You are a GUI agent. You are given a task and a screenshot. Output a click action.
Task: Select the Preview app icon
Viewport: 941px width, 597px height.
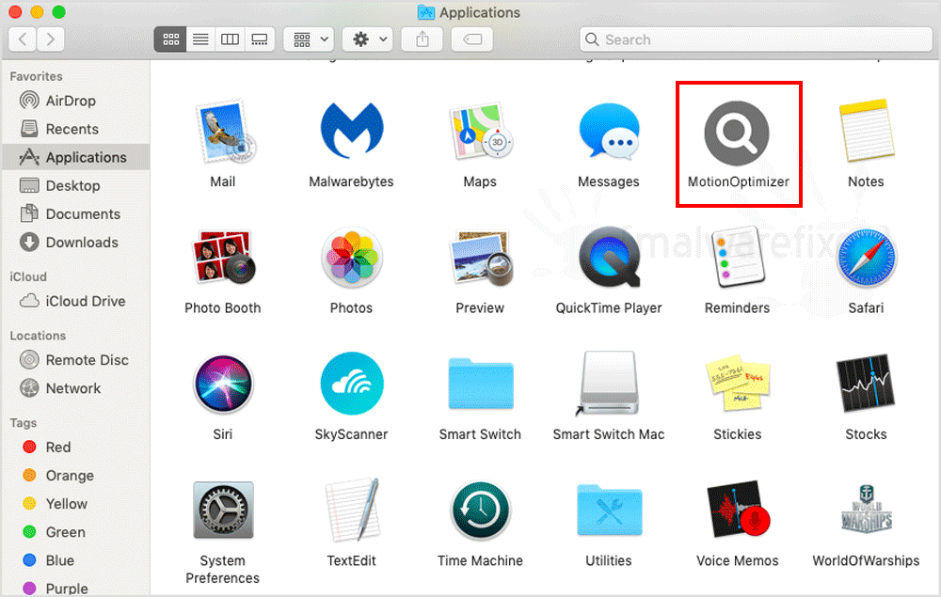pyautogui.click(x=482, y=259)
